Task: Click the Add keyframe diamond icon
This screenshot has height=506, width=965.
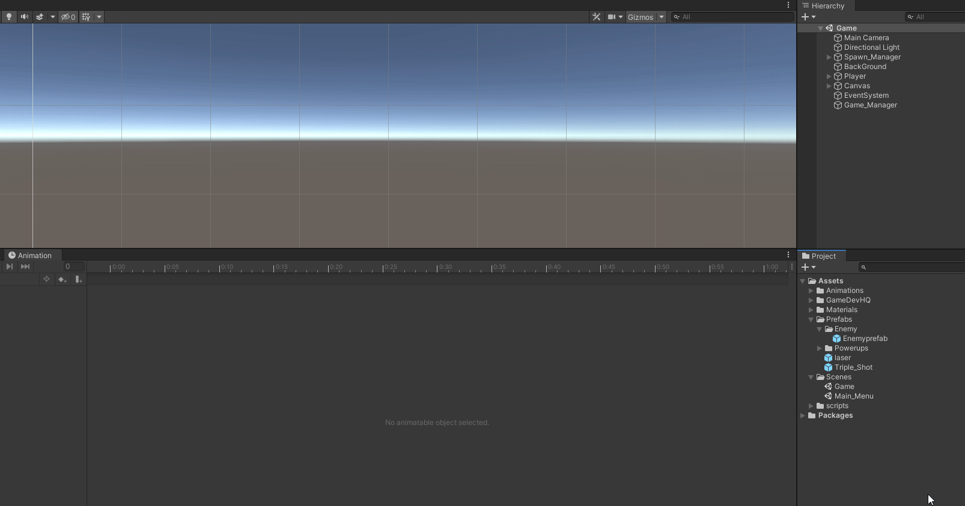Action: 62,279
